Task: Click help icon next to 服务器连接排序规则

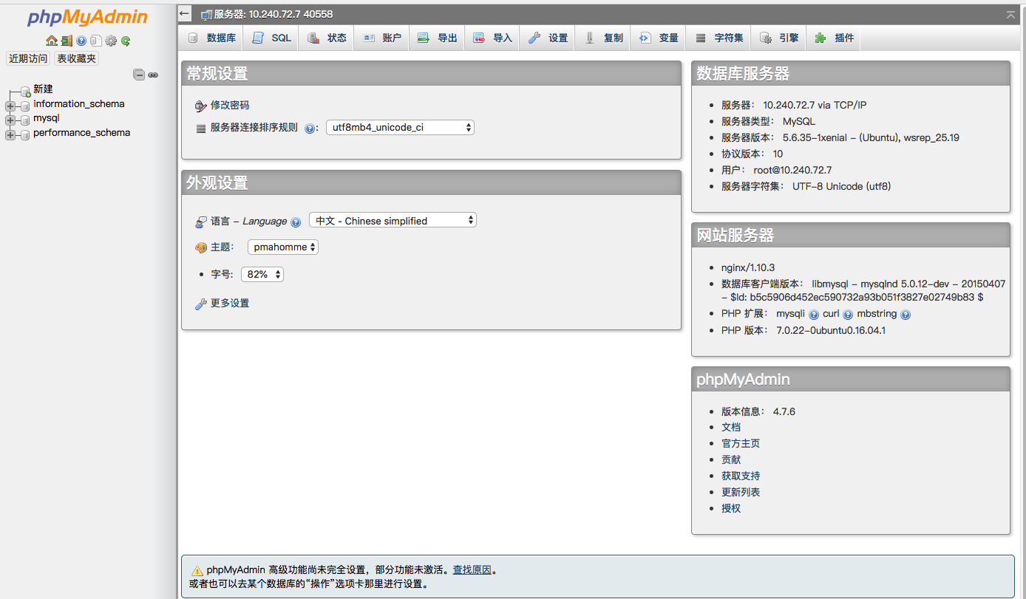Action: click(310, 129)
